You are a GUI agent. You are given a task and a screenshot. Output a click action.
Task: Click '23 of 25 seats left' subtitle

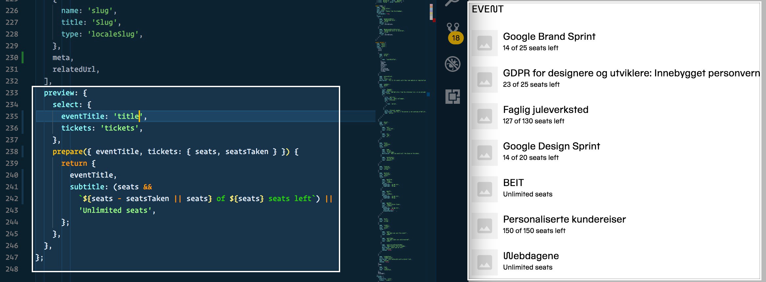(x=531, y=85)
